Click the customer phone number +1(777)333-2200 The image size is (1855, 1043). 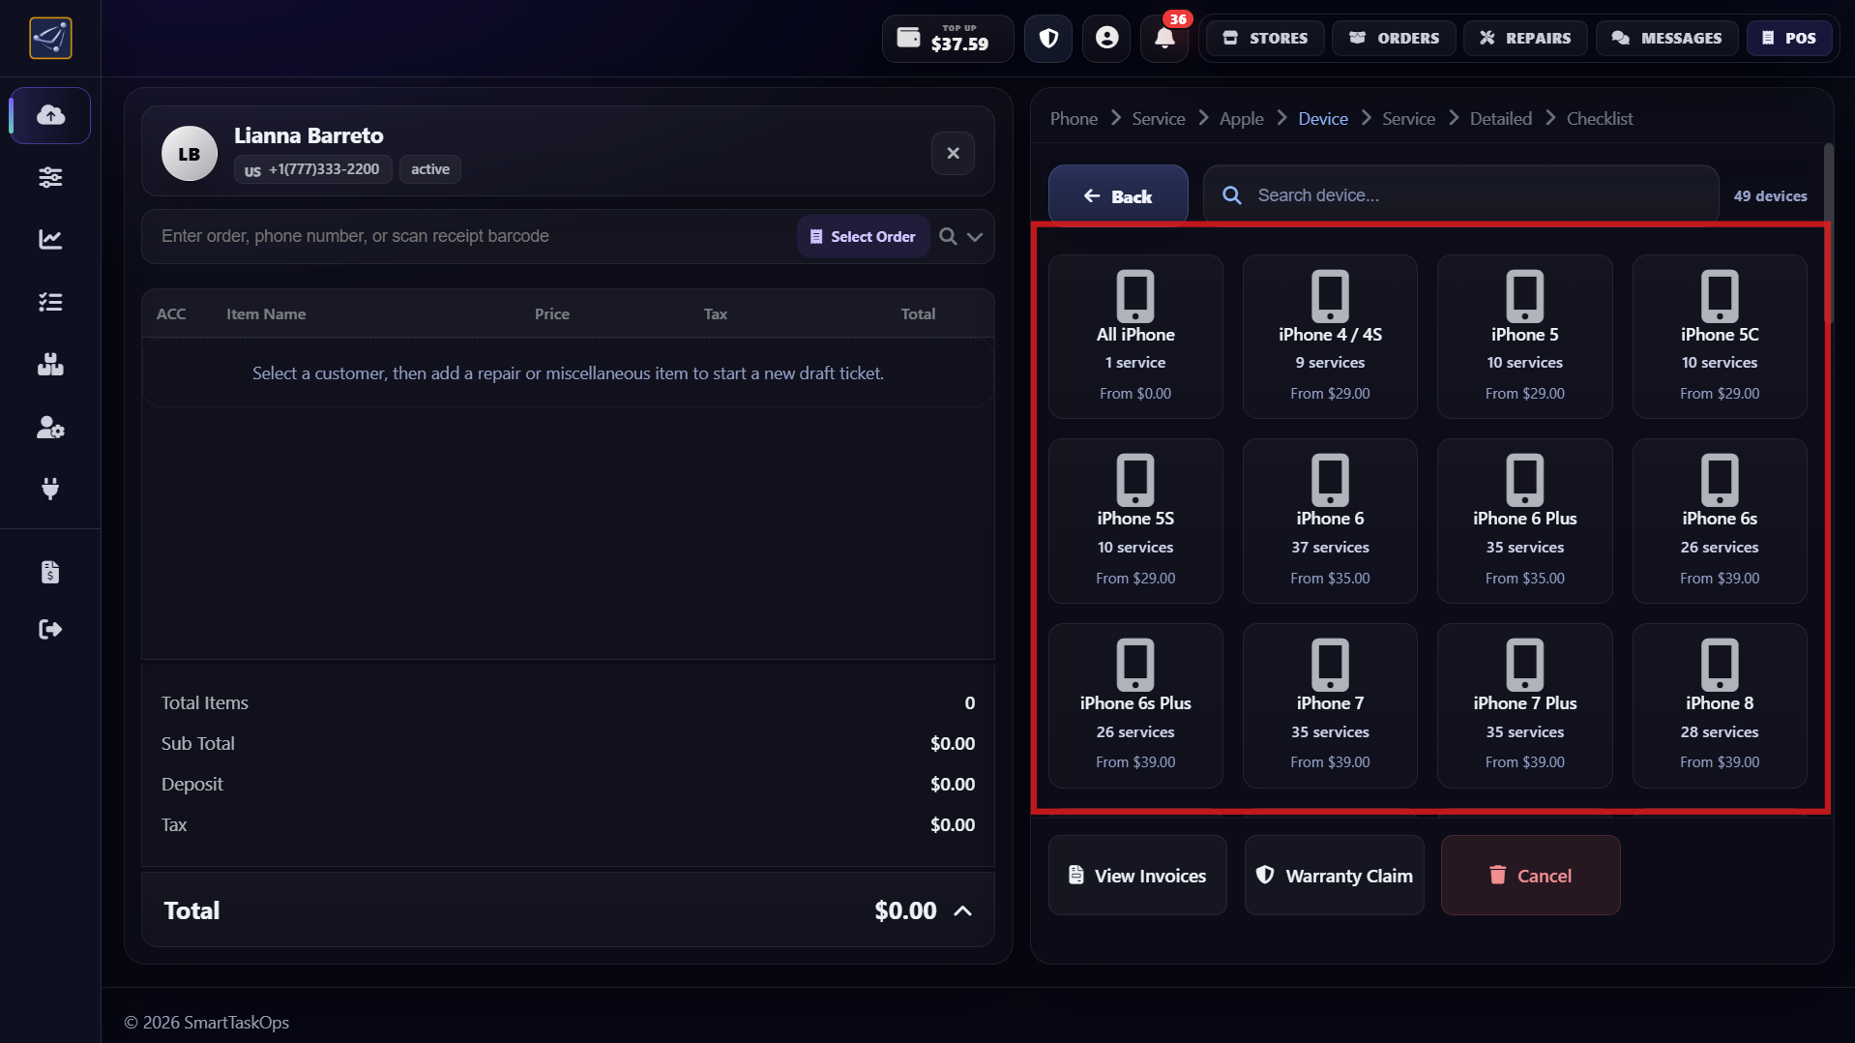coord(312,169)
